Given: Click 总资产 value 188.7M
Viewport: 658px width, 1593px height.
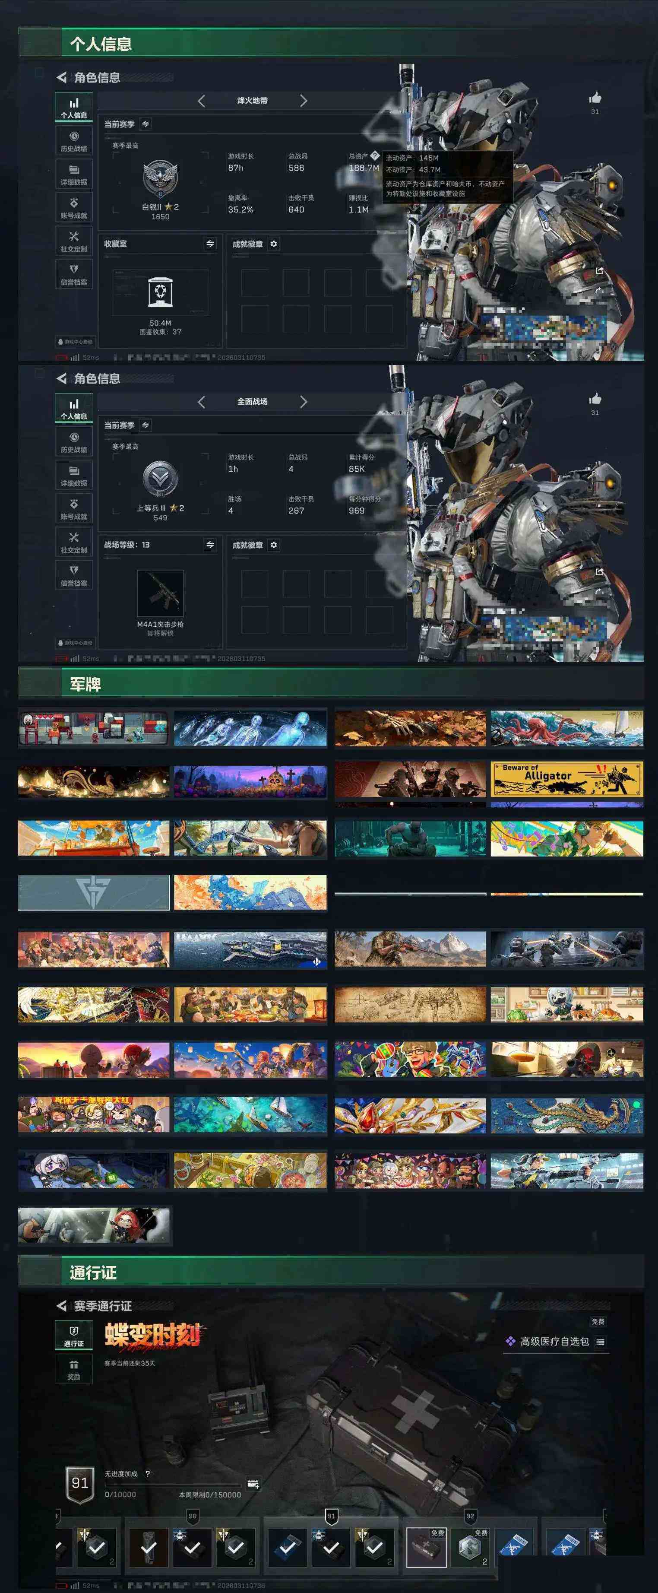Looking at the screenshot, I should click(364, 168).
